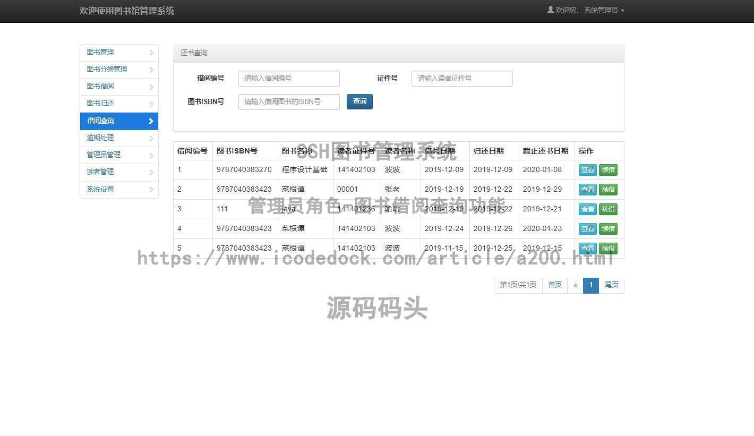754x436 pixels.
Task: Select page 1 in pagination
Action: (x=590, y=285)
